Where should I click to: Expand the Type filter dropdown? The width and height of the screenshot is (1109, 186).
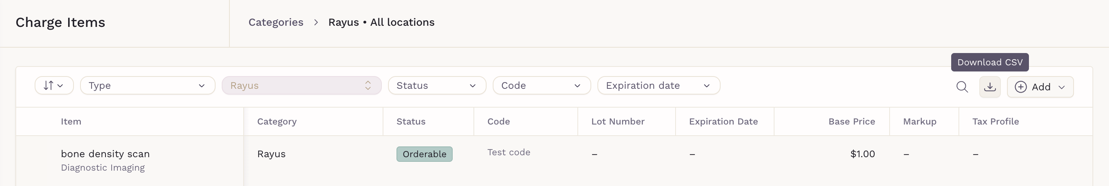147,85
